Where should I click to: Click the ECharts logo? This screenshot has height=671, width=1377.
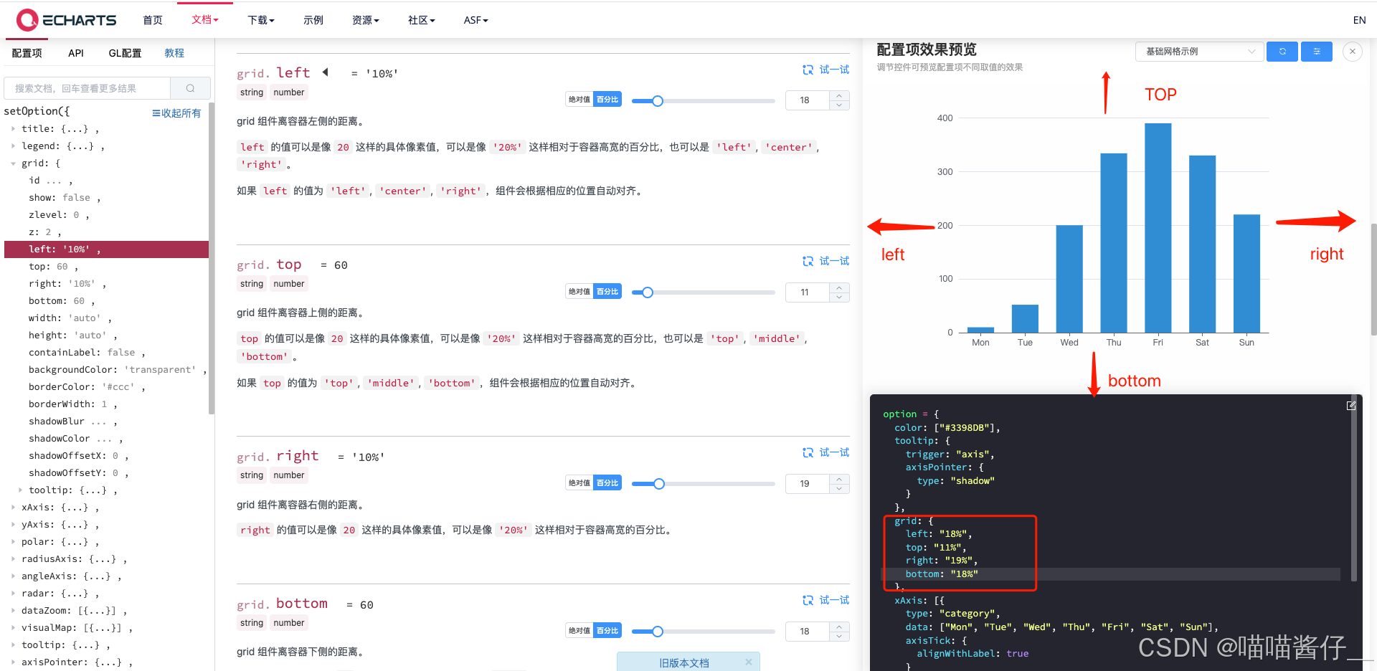coord(66,19)
